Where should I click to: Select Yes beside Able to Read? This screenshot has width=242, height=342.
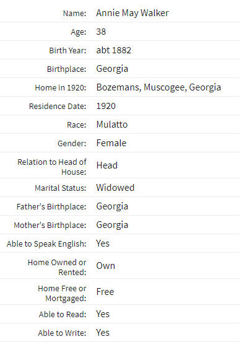point(103,314)
